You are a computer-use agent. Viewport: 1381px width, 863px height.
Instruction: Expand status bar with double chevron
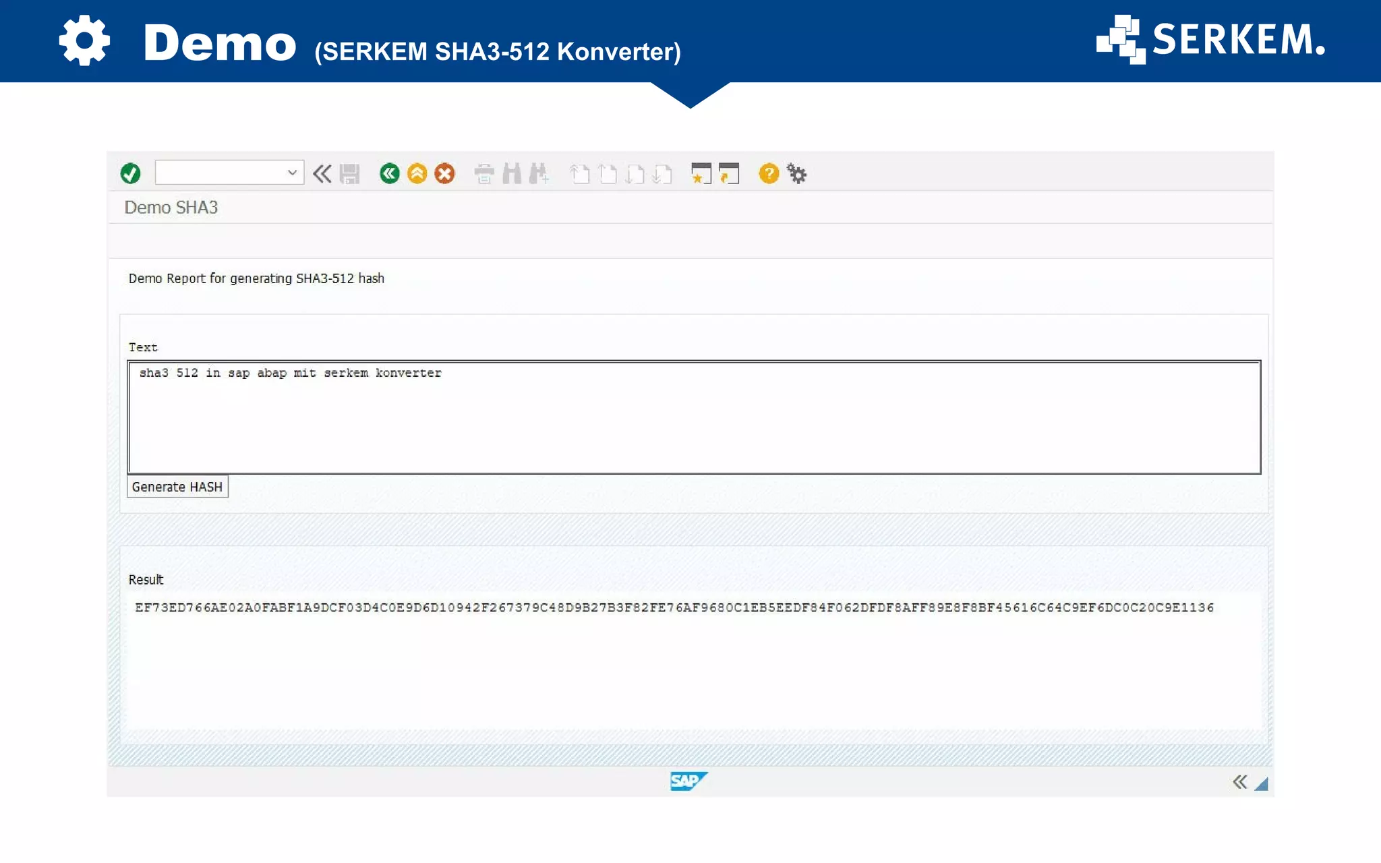point(1239,781)
